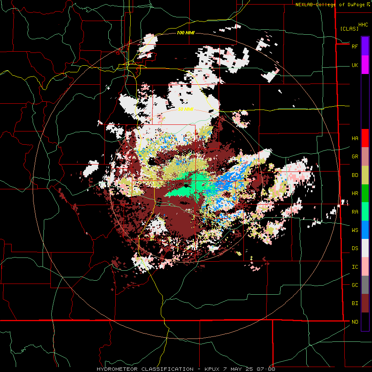Click the RA legend label

click(355, 212)
